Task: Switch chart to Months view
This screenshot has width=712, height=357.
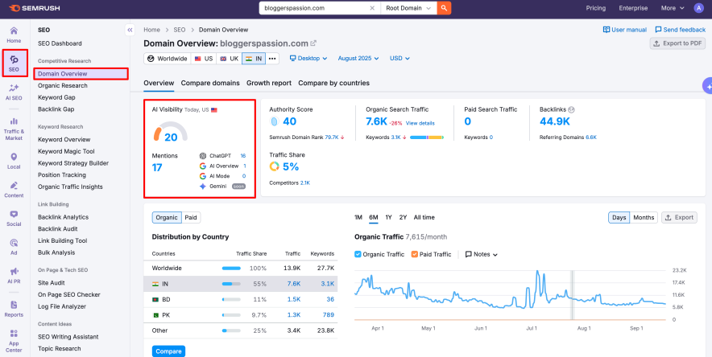Action: pos(644,217)
